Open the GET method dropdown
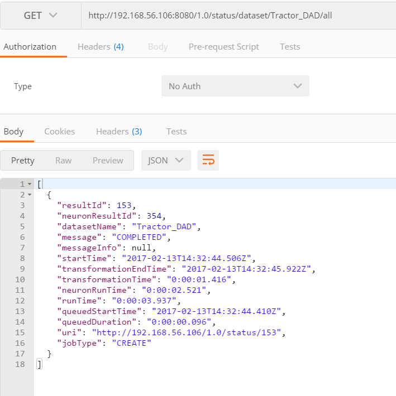The image size is (396, 396). click(x=40, y=16)
